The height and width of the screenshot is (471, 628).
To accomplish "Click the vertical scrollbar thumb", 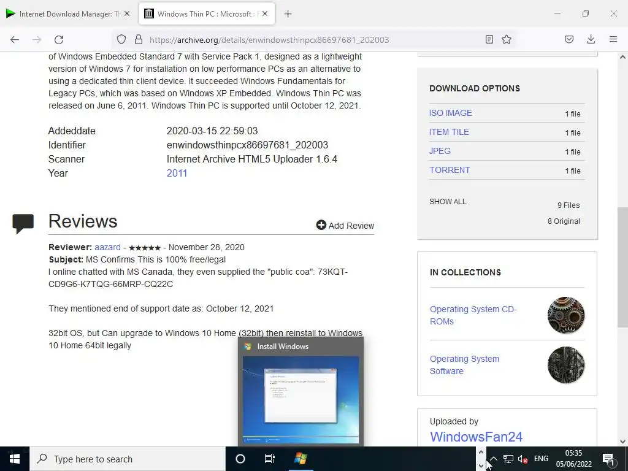I will 622,269.
